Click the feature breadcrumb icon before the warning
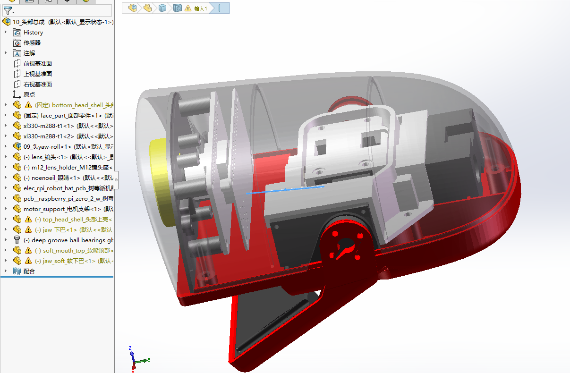This screenshot has width=570, height=373. (x=178, y=8)
